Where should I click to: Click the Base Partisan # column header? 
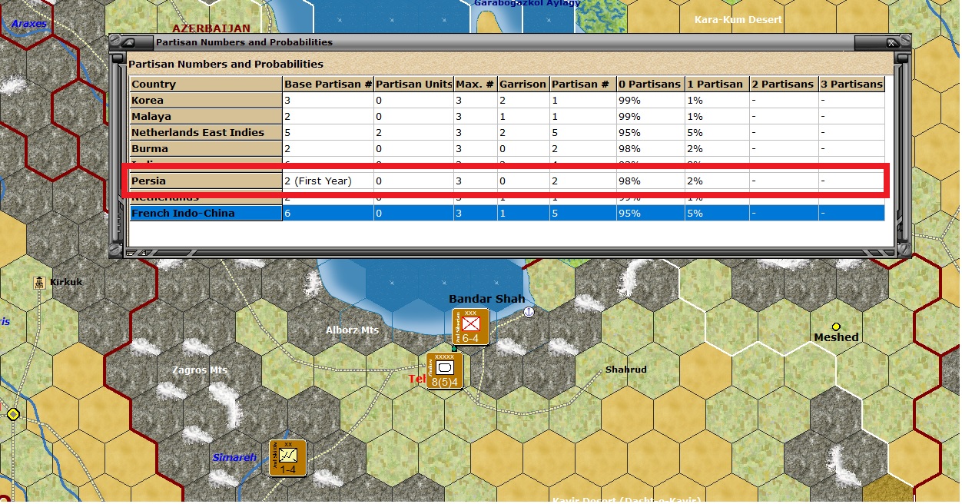[328, 85]
